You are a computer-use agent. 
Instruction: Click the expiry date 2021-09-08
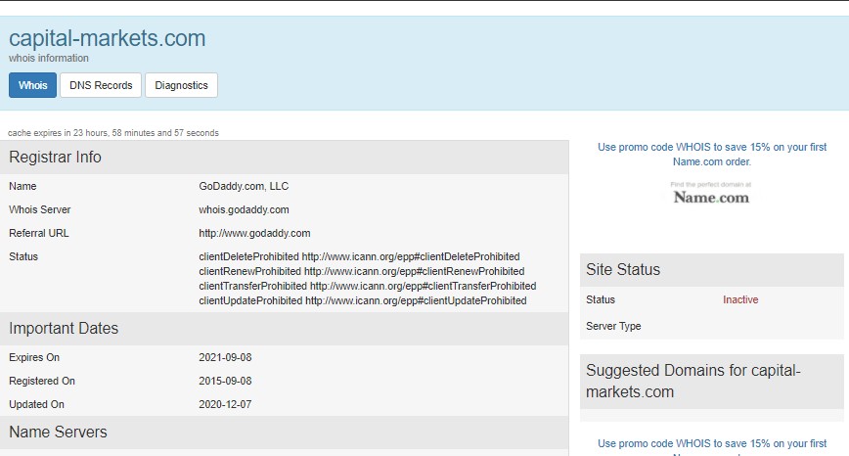coord(225,357)
